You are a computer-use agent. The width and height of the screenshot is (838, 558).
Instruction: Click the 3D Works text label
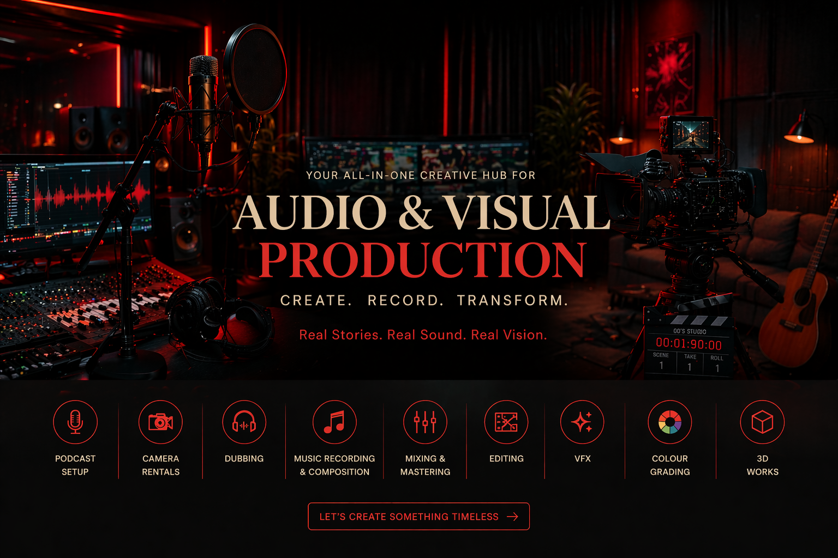tap(762, 465)
